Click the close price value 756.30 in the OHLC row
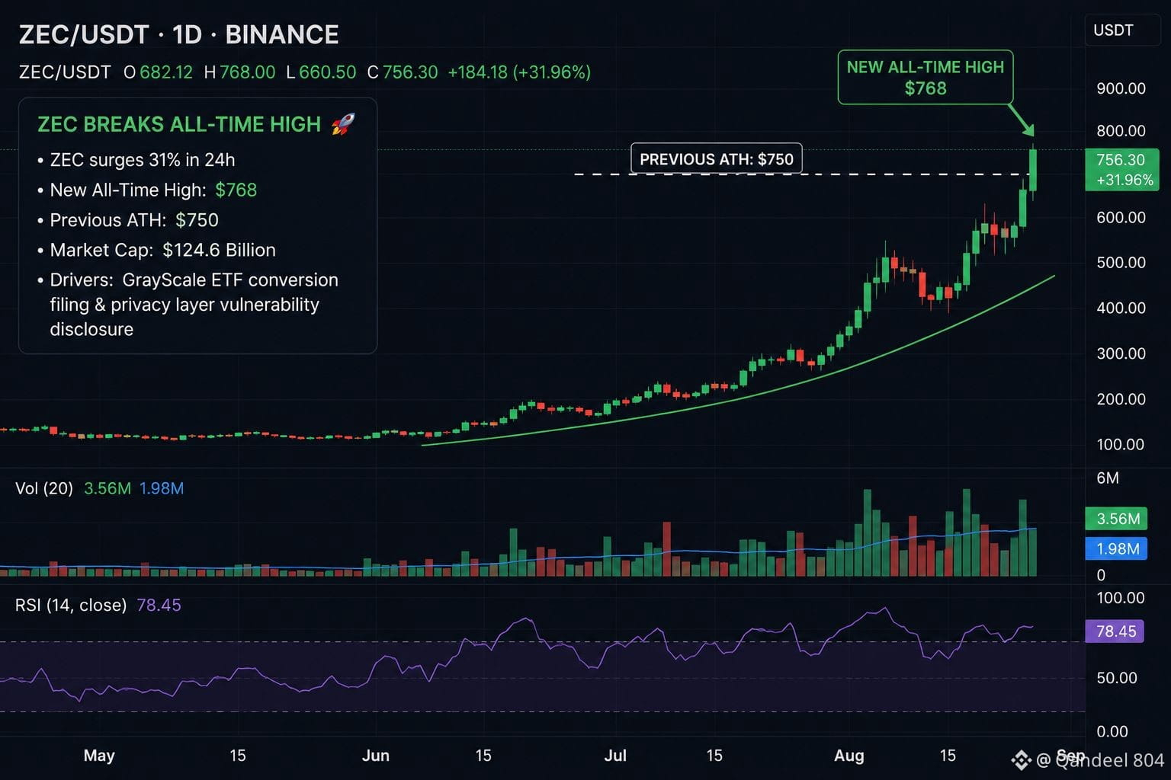Viewport: 1171px width, 780px height. point(410,72)
